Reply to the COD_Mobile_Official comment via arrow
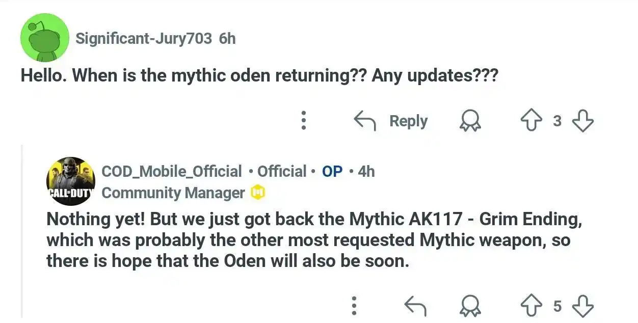The image size is (638, 323). pos(415,306)
